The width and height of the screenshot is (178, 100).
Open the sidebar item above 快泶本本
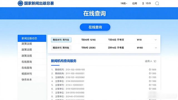point(32,74)
